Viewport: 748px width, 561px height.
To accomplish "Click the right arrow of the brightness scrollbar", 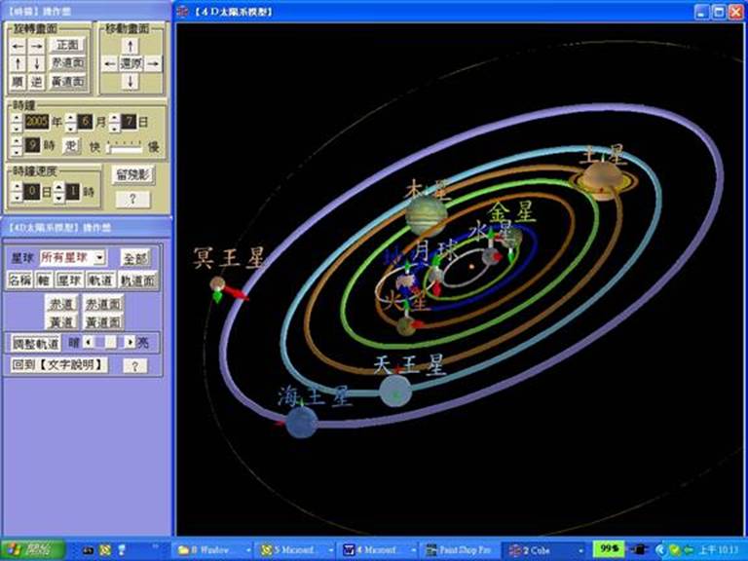I will coord(129,343).
